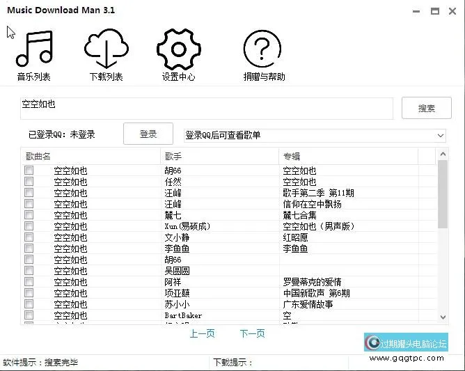The height and width of the screenshot is (371, 465).
Task: Maximize the Music Download Man window
Action: coord(435,12)
